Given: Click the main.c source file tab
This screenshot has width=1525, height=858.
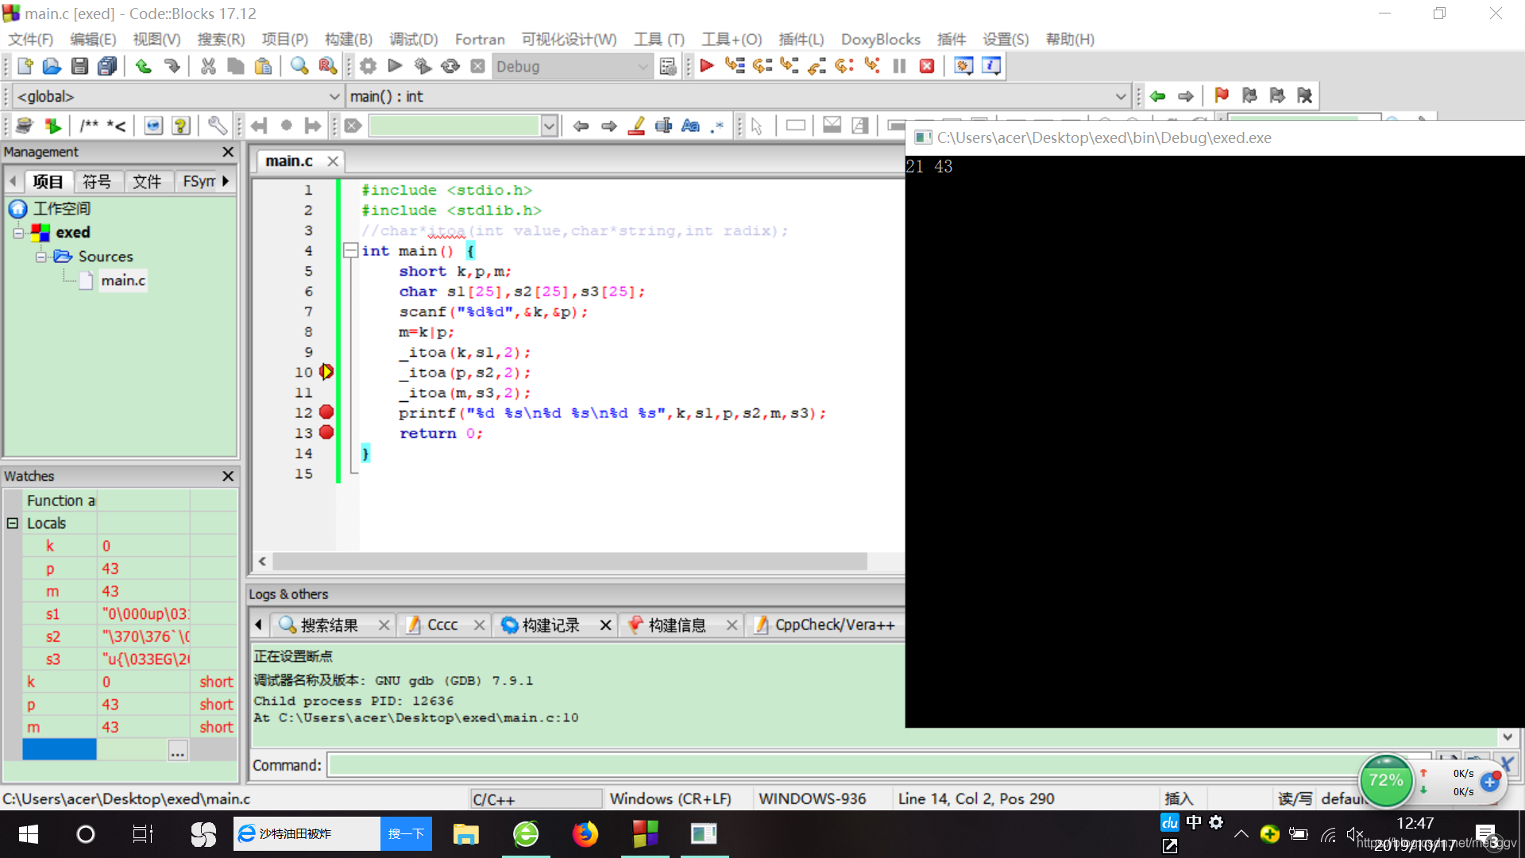Looking at the screenshot, I should click(x=290, y=160).
